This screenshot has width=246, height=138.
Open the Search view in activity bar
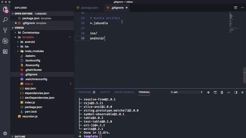pyautogui.click(x=5, y=20)
